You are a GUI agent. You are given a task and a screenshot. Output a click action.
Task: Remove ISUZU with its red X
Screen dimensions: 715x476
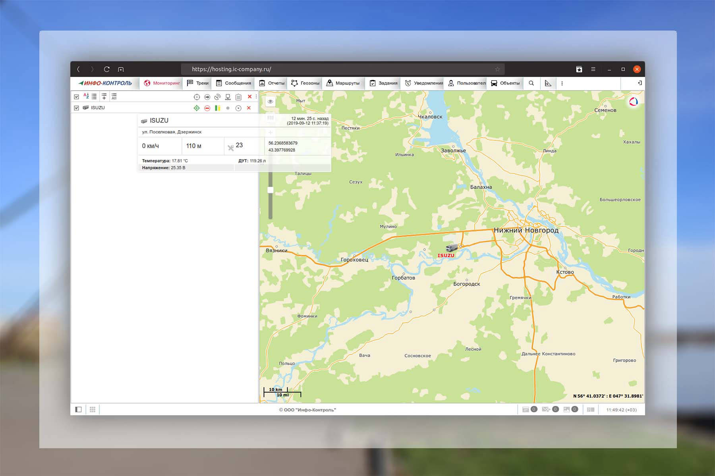(249, 108)
